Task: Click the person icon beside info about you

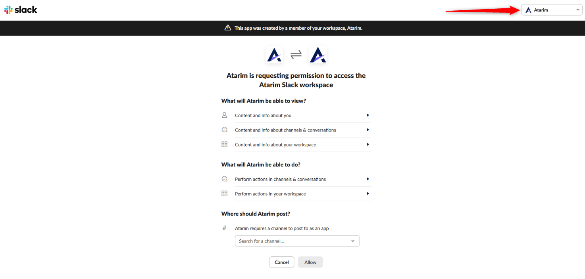Action: [225, 115]
